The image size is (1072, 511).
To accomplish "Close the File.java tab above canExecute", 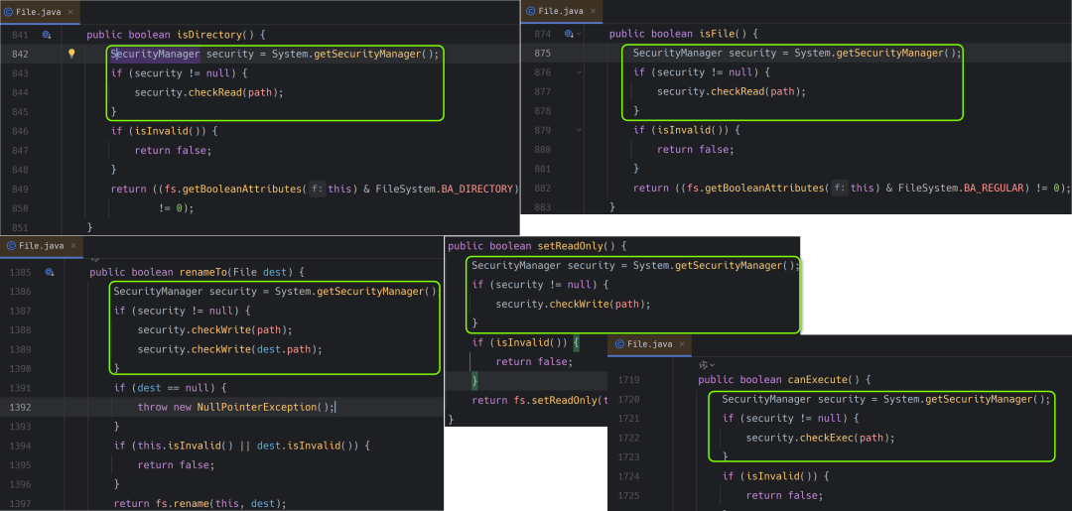I will pyautogui.click(x=682, y=344).
